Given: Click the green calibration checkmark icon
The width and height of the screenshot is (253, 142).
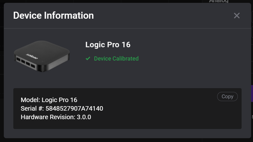Looking at the screenshot, I should pyautogui.click(x=88, y=59).
